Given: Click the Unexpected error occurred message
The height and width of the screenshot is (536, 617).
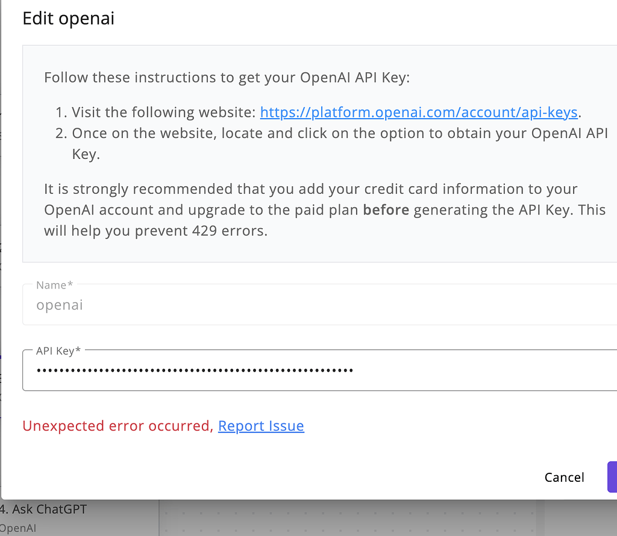Looking at the screenshot, I should (x=116, y=426).
